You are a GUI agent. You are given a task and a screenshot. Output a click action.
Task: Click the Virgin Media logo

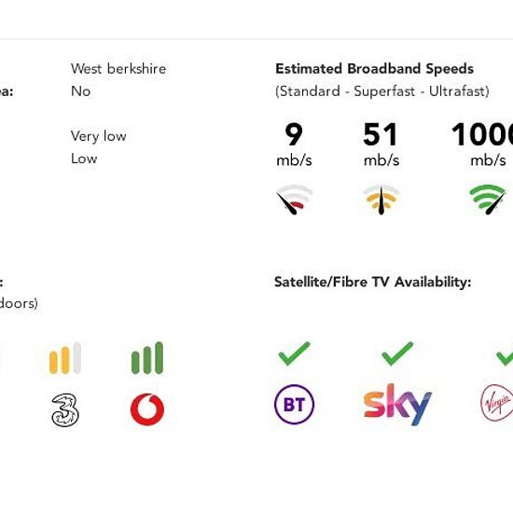click(496, 403)
